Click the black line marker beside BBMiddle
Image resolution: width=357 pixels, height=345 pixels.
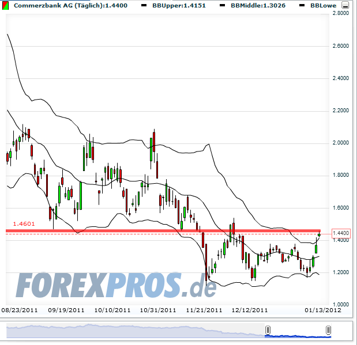click(x=222, y=5)
